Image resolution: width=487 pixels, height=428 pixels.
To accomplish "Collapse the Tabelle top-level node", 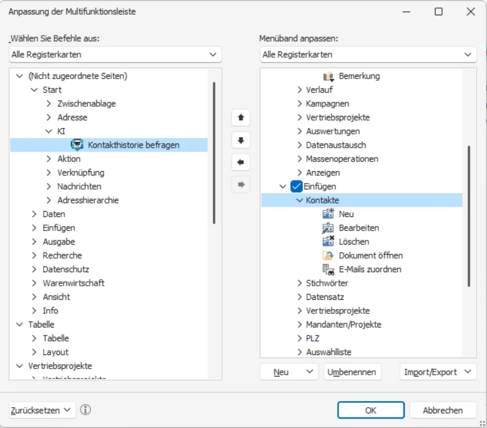I will coord(20,324).
